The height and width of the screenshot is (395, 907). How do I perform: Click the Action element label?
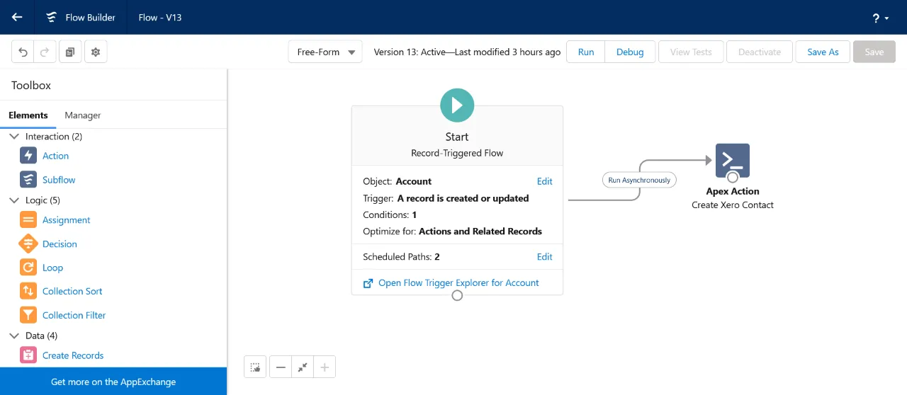[x=55, y=156]
